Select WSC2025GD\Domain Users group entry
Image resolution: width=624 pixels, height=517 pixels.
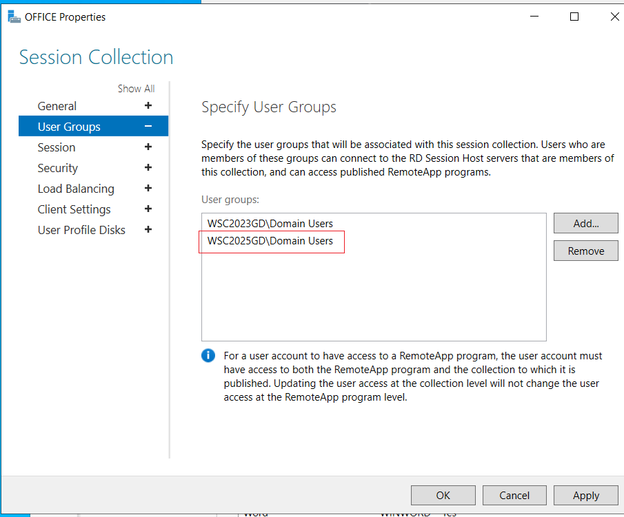(270, 241)
